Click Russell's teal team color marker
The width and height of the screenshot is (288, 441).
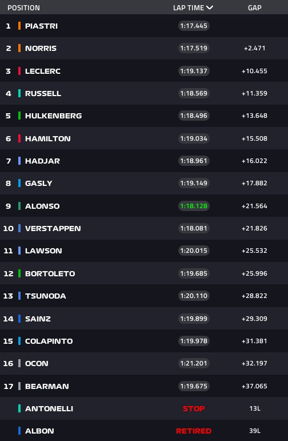point(19,93)
